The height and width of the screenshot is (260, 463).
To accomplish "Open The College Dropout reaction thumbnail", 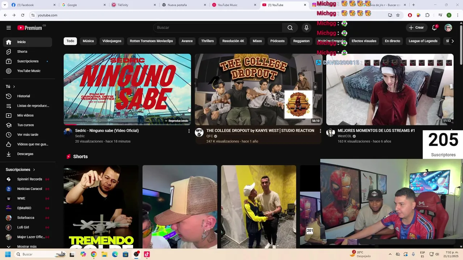I will (x=259, y=90).
